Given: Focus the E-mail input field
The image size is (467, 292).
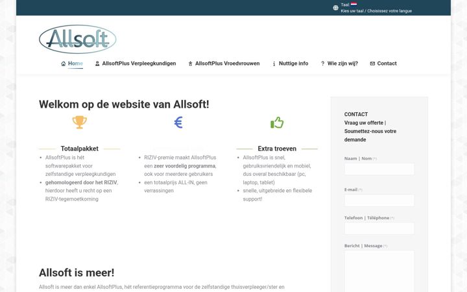Looking at the screenshot, I should [x=379, y=201].
